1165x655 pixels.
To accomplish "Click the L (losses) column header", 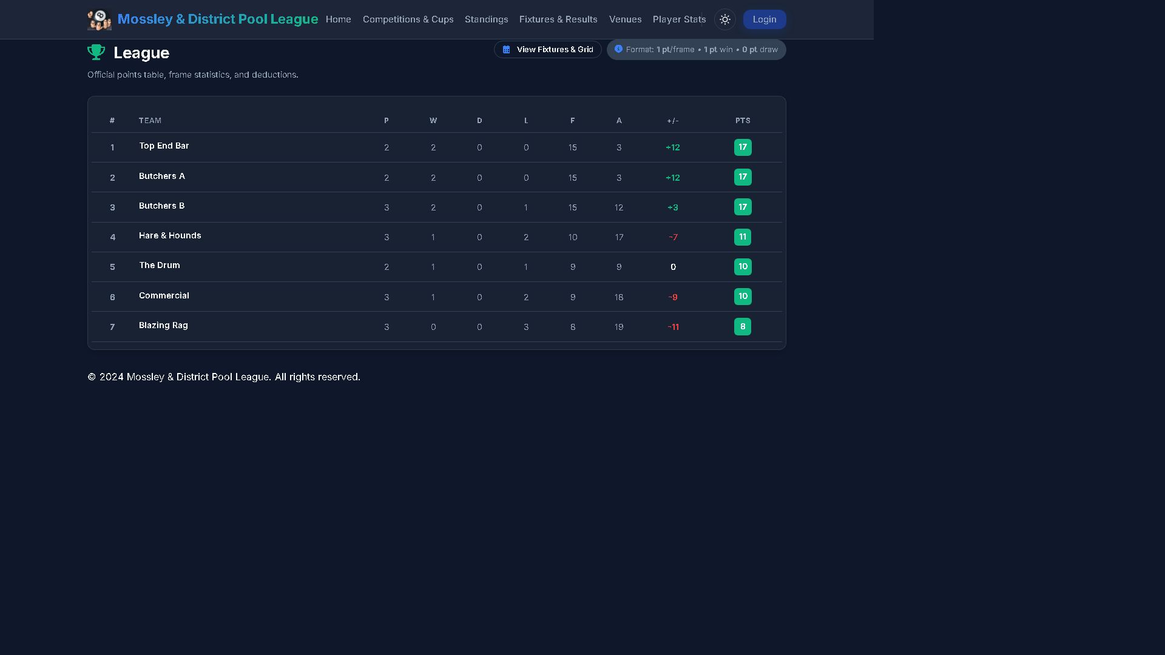I will click(x=526, y=121).
